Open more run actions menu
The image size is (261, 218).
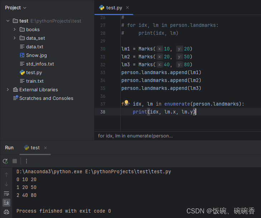pos(26,161)
